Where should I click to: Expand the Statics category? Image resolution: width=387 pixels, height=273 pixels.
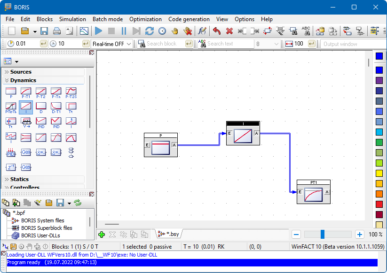point(43,179)
